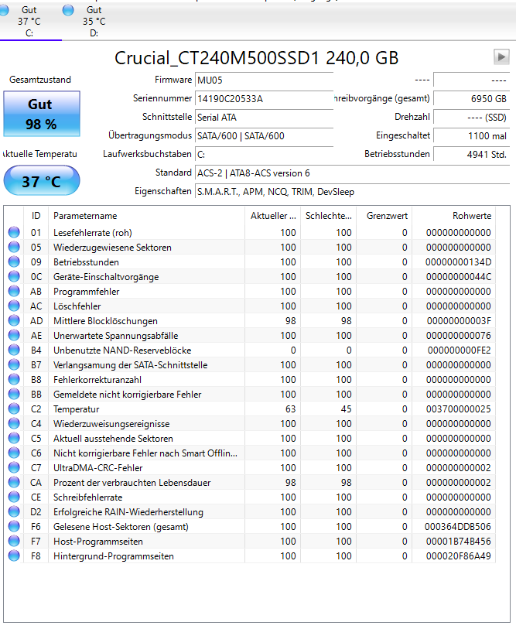Click the Gesamtzustand label
Viewport: 516px width, 629px height.
[40, 80]
